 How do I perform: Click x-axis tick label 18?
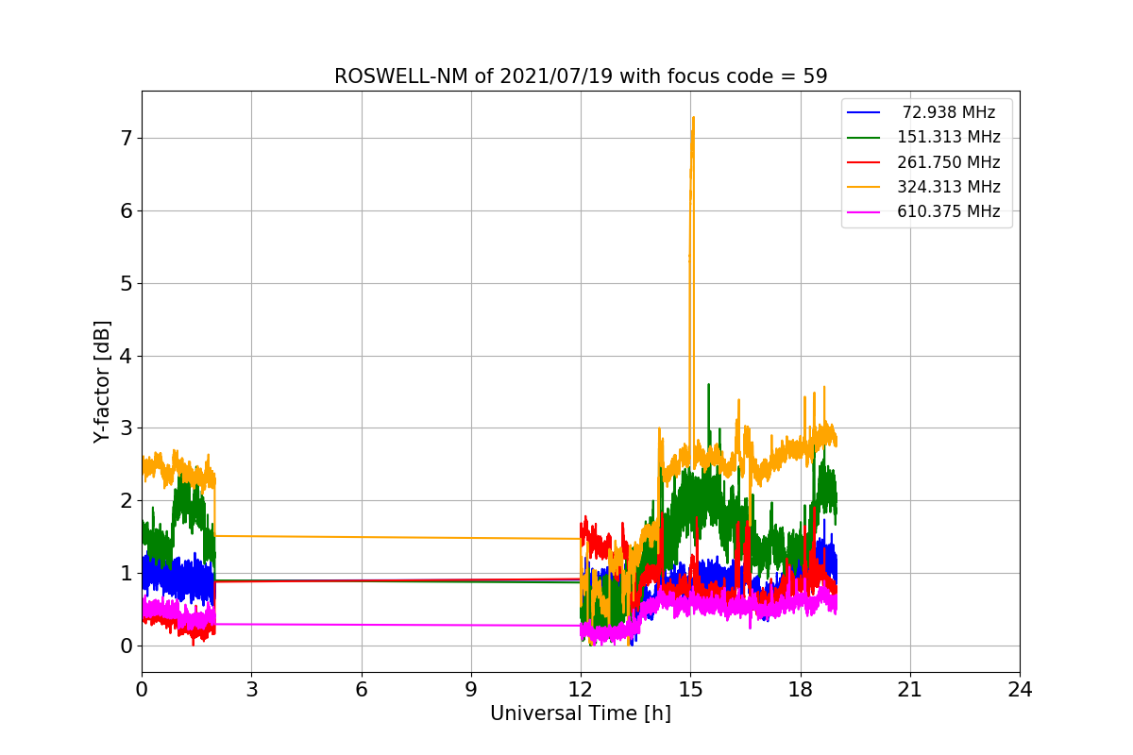801,690
